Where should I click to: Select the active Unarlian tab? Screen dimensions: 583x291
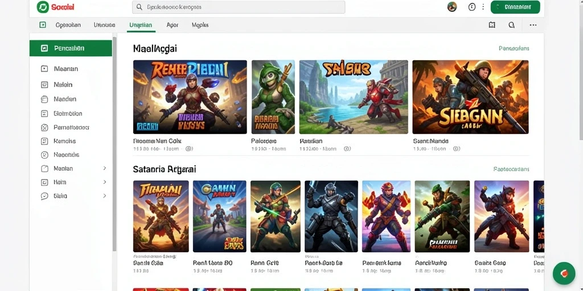141,25
